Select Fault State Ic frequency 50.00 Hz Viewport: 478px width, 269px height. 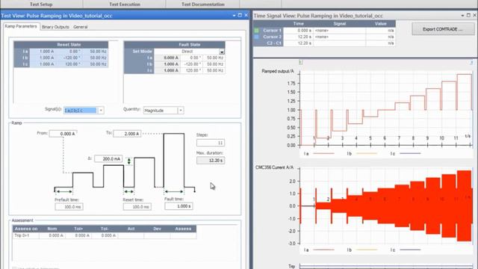pos(214,70)
